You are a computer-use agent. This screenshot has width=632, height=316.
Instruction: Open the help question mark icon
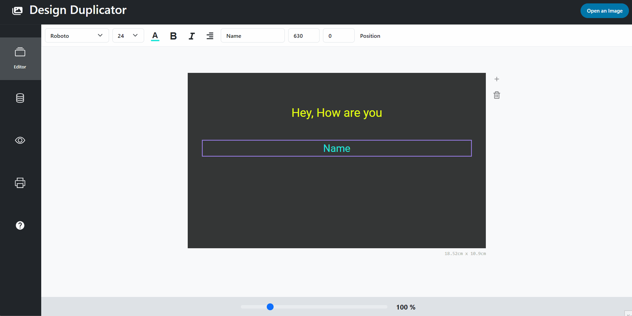pos(20,225)
